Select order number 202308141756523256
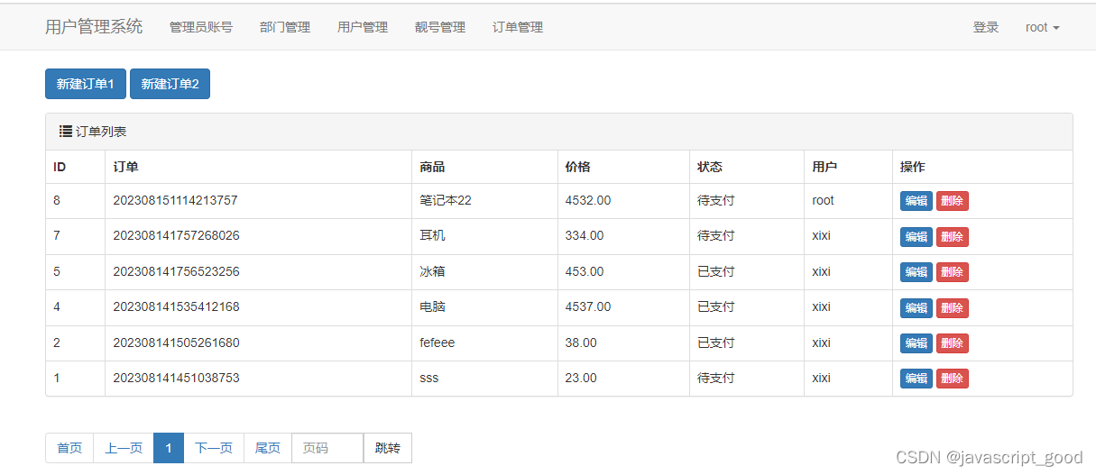The width and height of the screenshot is (1096, 475). (x=176, y=271)
